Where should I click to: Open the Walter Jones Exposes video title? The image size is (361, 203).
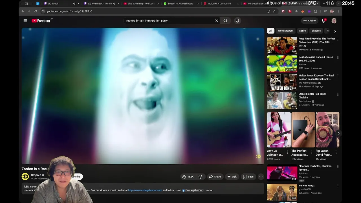click(x=316, y=77)
